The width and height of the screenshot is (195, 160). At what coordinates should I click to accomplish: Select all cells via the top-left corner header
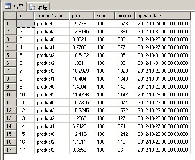pos(10,16)
